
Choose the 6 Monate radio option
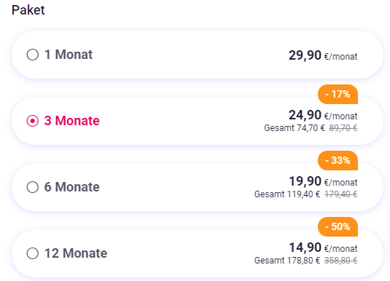tap(33, 187)
